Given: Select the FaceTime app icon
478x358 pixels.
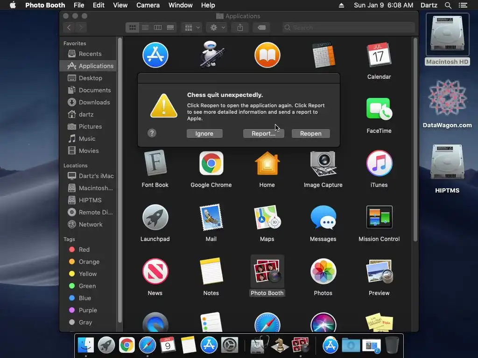Looking at the screenshot, I should 379,109.
